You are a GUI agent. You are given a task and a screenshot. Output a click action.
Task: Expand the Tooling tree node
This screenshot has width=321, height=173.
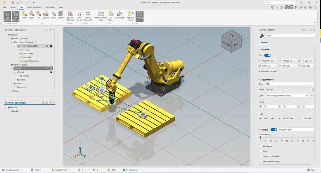click(x=18, y=50)
